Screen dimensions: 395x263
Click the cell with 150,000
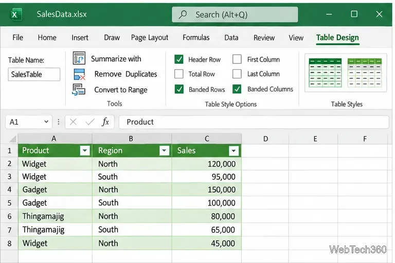(x=207, y=190)
